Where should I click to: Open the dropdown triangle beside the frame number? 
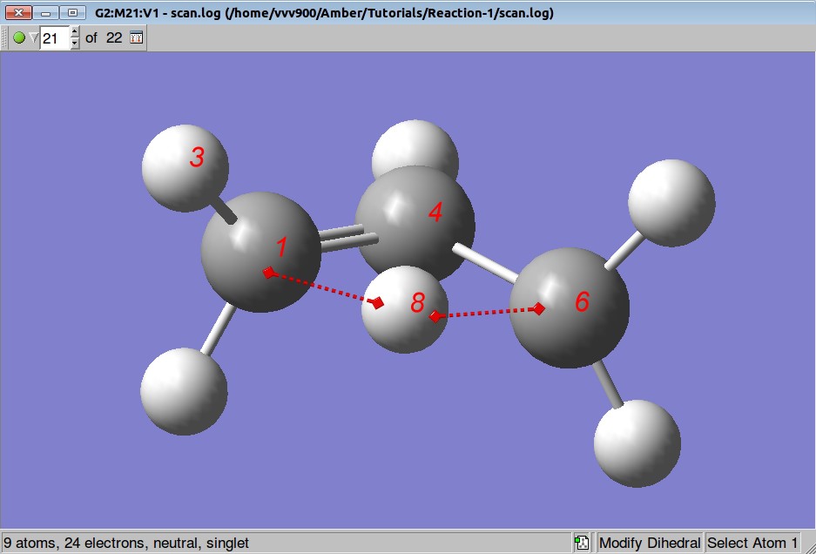point(34,37)
